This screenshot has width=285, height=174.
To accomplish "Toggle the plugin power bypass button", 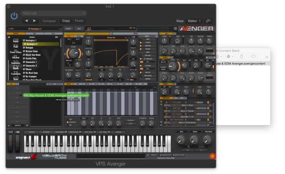I will 14,16.
